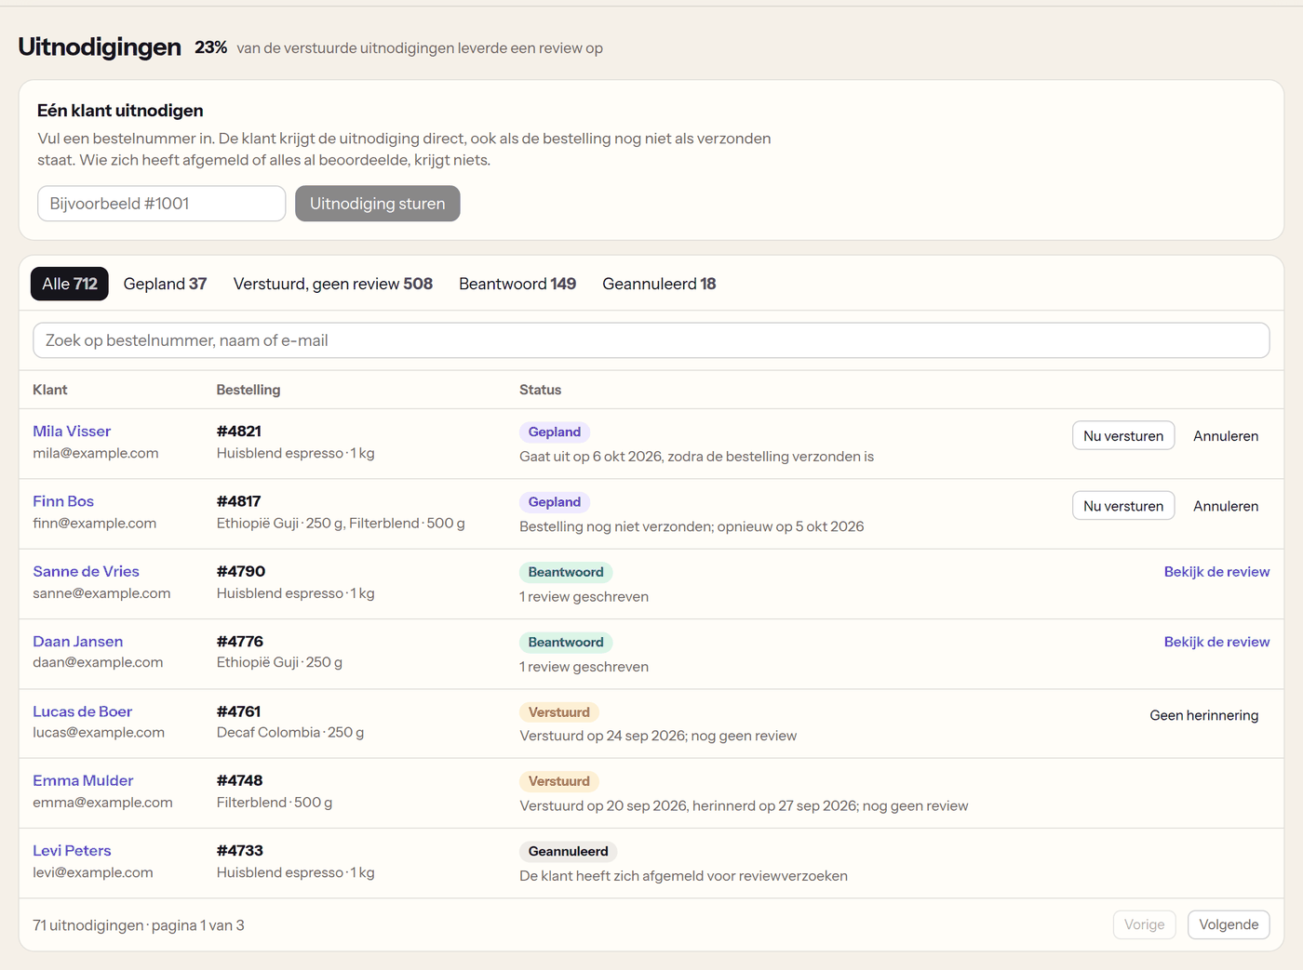The height and width of the screenshot is (970, 1303).
Task: Click order number #4817
Action: point(239,501)
